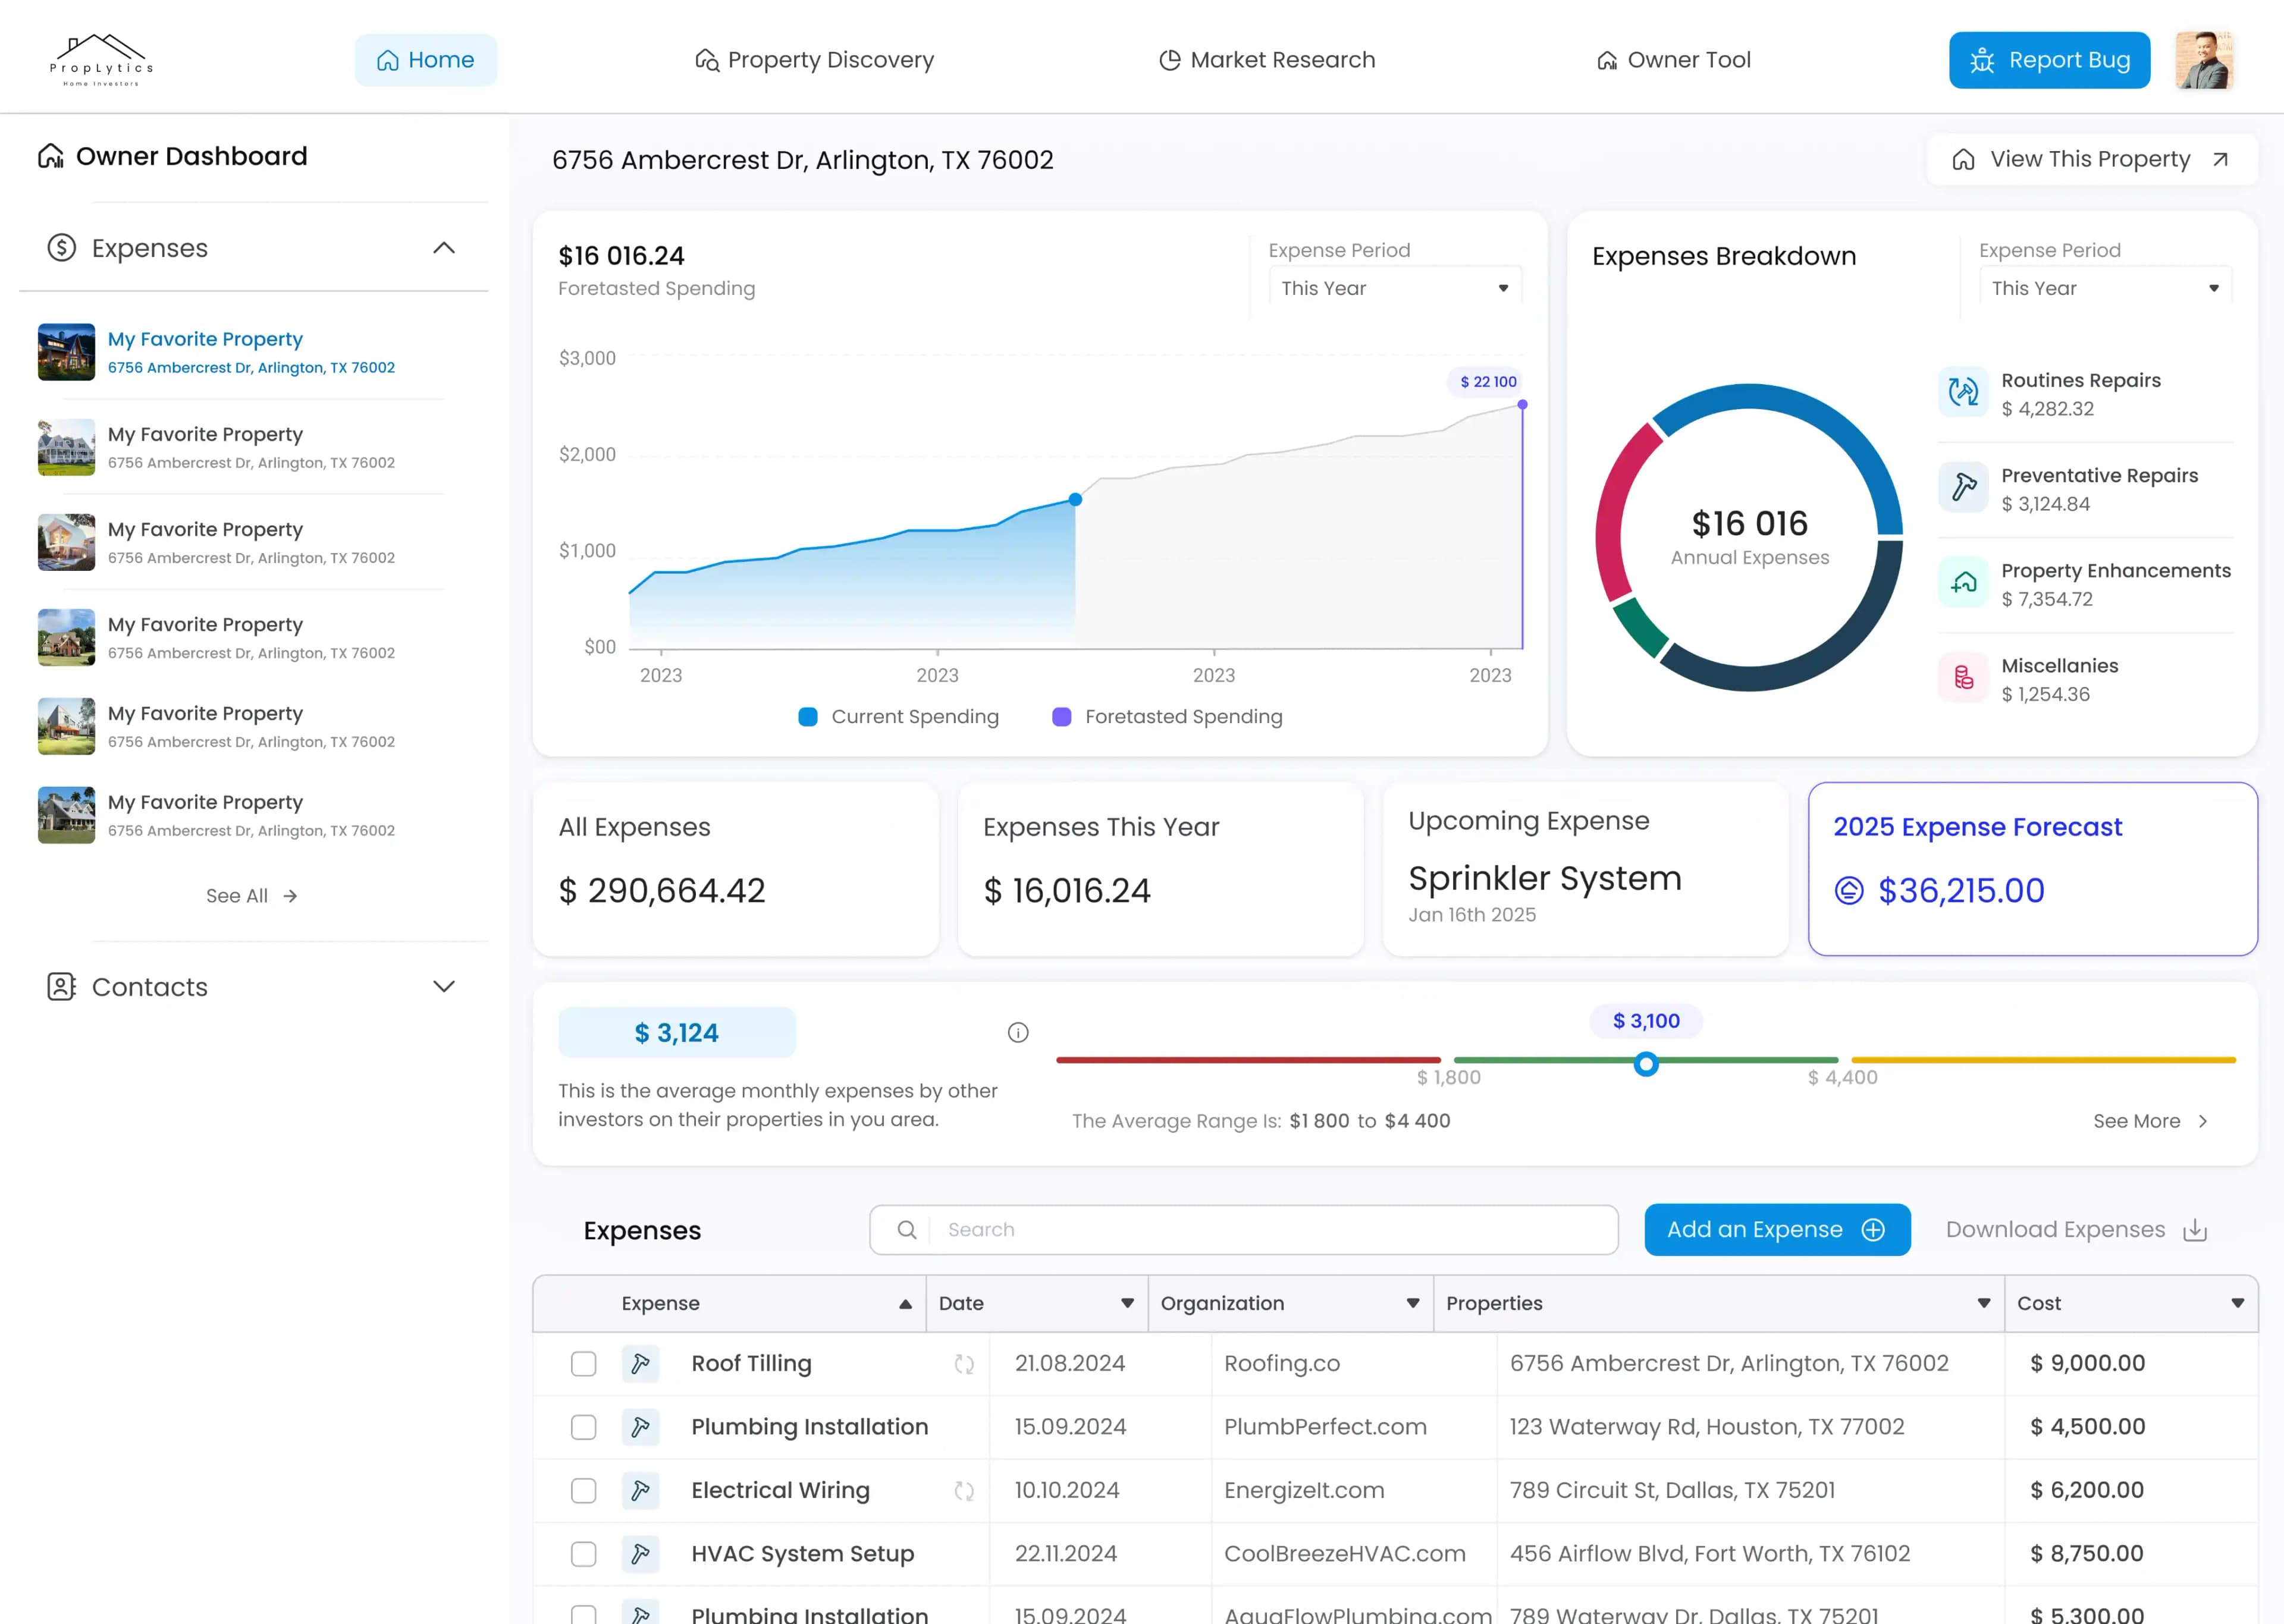Switch to the Market Research tab

click(x=1266, y=59)
